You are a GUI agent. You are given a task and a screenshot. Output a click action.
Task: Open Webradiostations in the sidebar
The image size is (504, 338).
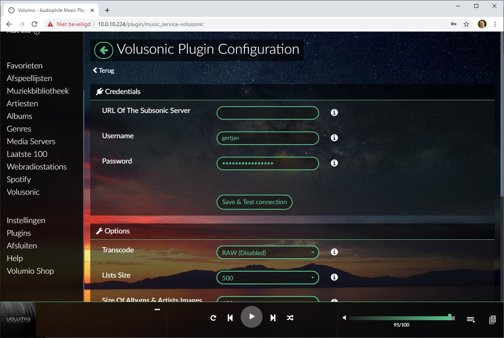[36, 167]
